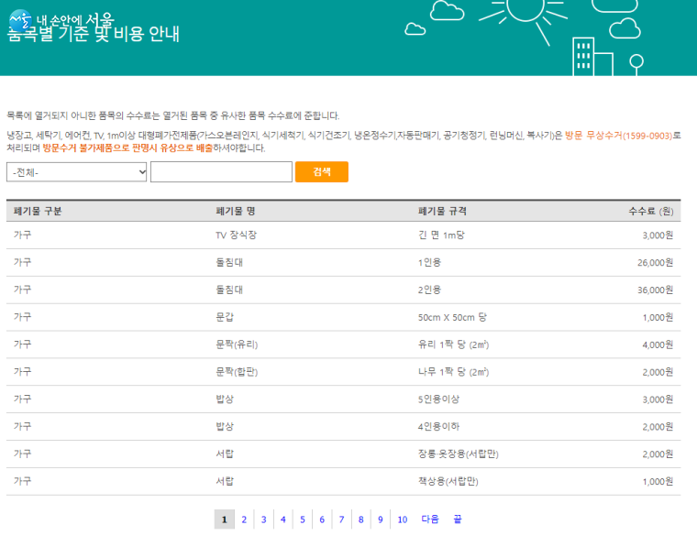This screenshot has height=536, width=697.
Task: Select current page 1 in pagination
Action: click(x=224, y=520)
